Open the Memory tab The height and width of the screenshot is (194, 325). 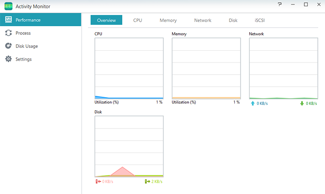(x=168, y=20)
